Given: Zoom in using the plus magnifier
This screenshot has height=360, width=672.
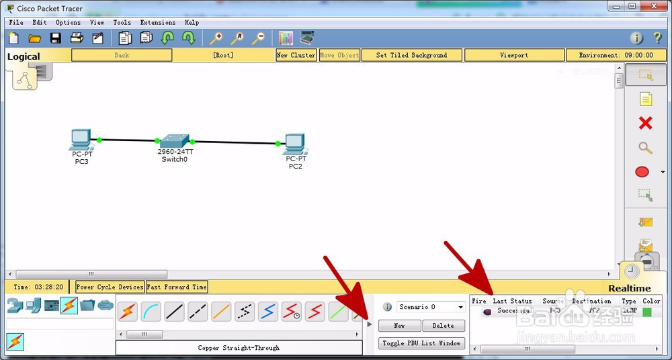Looking at the screenshot, I should click(x=216, y=38).
